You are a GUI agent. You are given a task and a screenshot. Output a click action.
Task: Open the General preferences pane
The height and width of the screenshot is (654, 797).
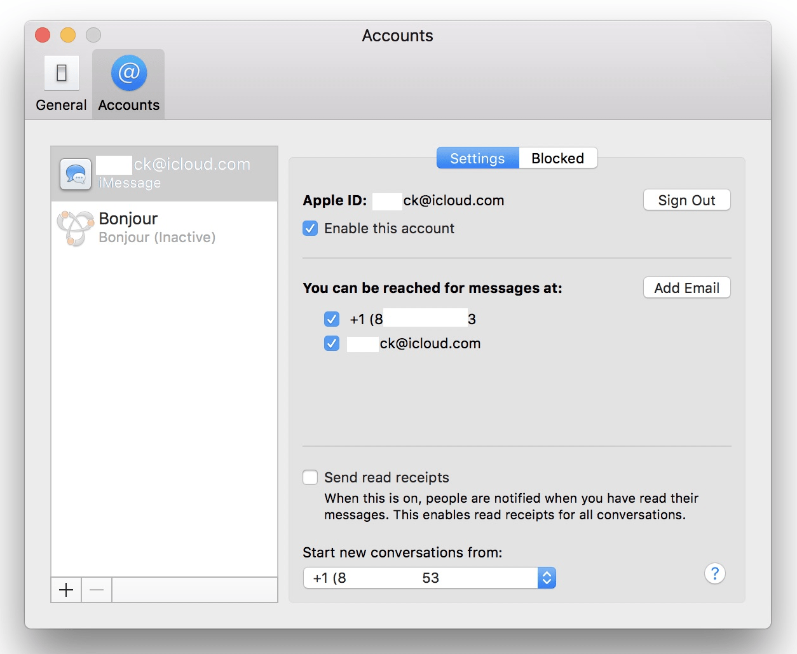click(61, 83)
